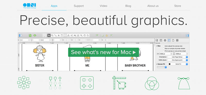Select the arrow Selection tool
This screenshot has width=206, height=95.
[x=49, y=35]
